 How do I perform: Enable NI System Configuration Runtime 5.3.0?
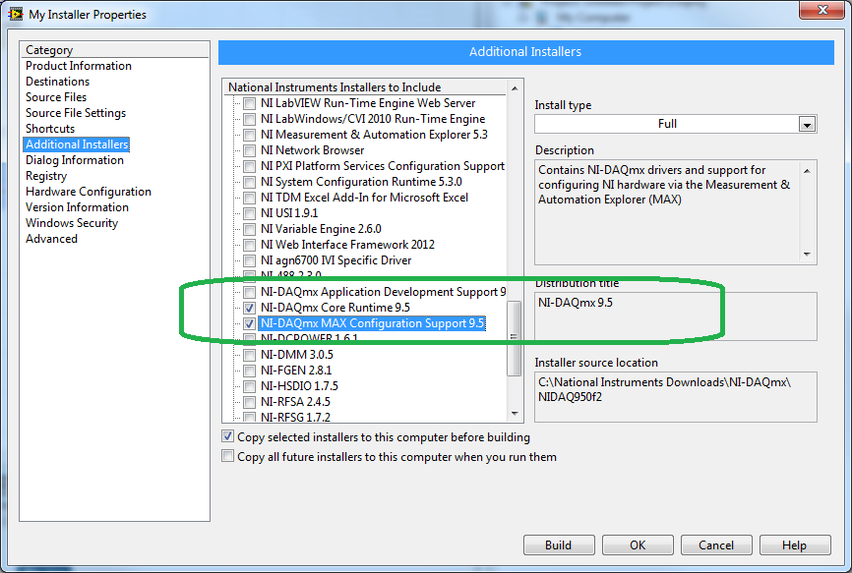(250, 183)
